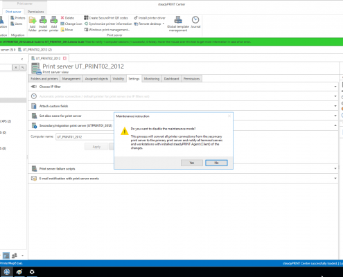The height and width of the screenshot is (277, 343).
Task: Expand Print server failure scripts section
Action: [183, 169]
